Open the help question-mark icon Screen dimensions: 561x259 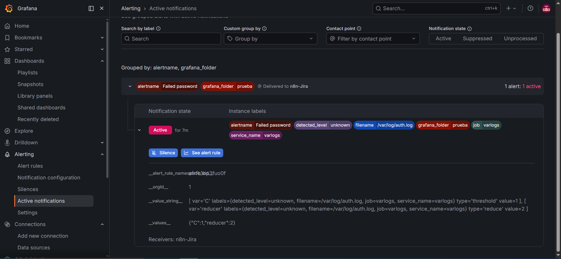click(x=530, y=8)
